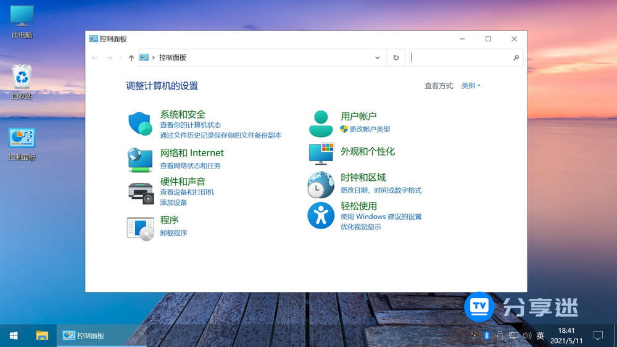Click the 查看设备和打印机 link
The width and height of the screenshot is (617, 347).
pyautogui.click(x=187, y=192)
